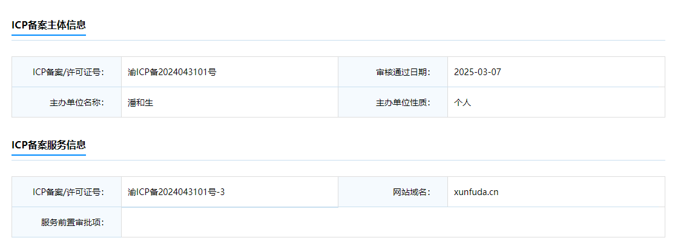Click the ICP备案主体信息 section heading

point(48,25)
